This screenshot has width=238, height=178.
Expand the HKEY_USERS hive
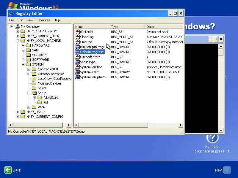[17, 112]
